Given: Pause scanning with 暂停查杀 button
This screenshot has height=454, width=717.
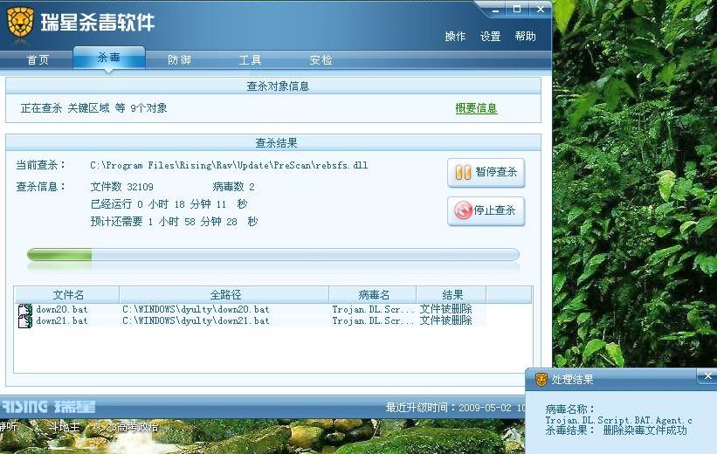Looking at the screenshot, I should tap(486, 173).
